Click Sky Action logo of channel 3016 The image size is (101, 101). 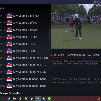pos(9,58)
